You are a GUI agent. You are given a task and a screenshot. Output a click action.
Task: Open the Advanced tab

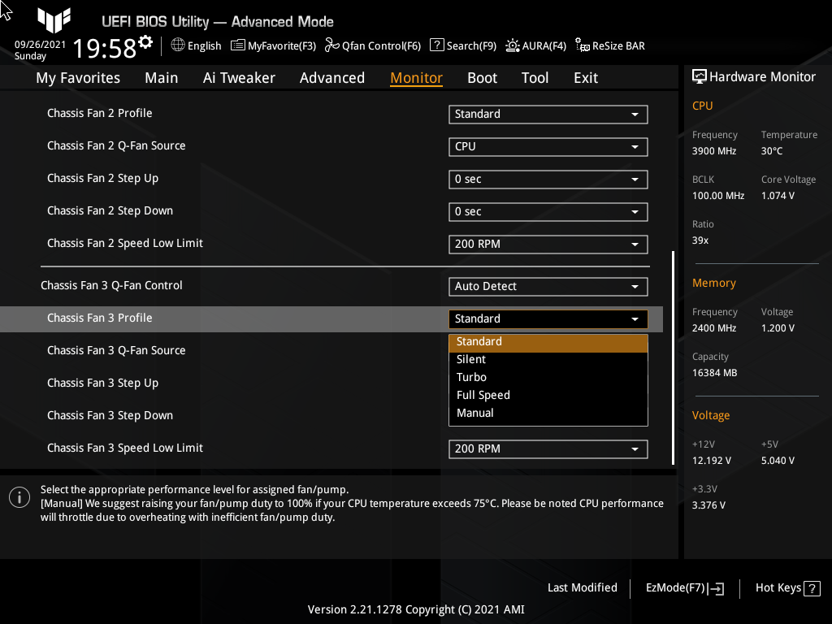(x=332, y=78)
